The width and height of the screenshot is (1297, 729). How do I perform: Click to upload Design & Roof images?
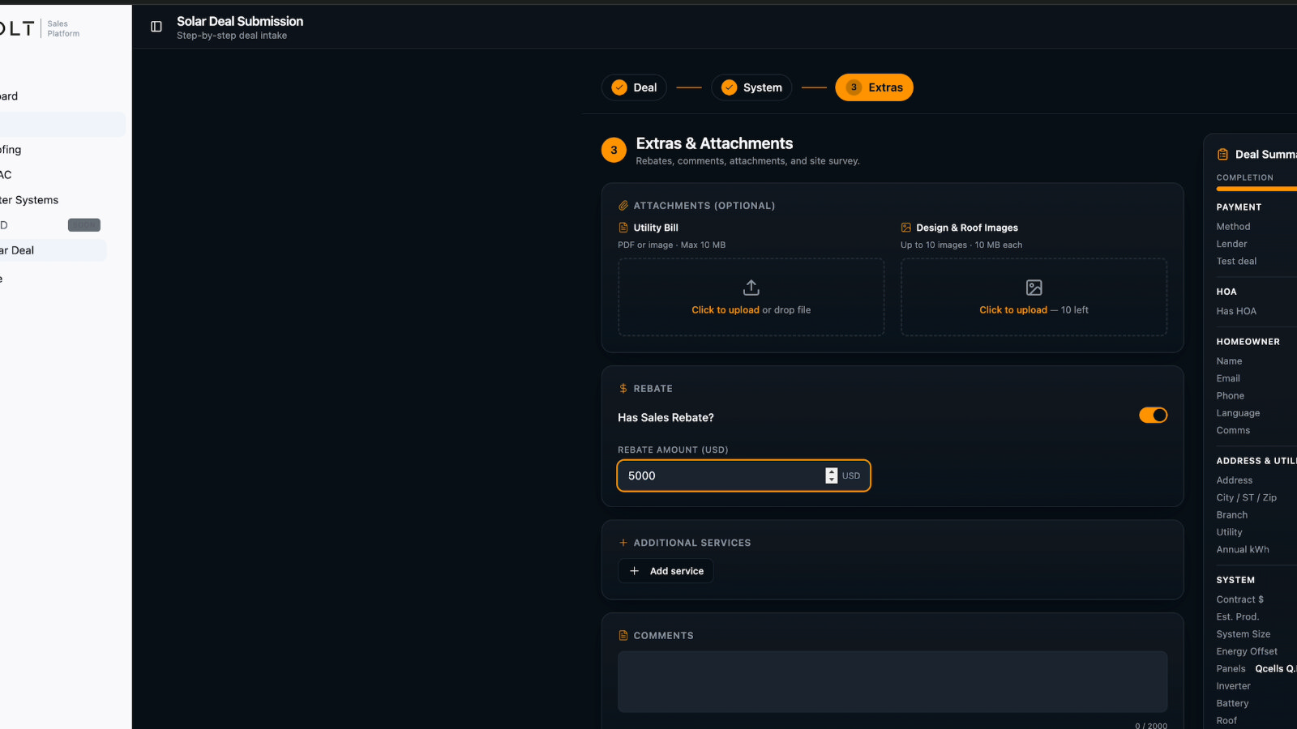click(1034, 297)
